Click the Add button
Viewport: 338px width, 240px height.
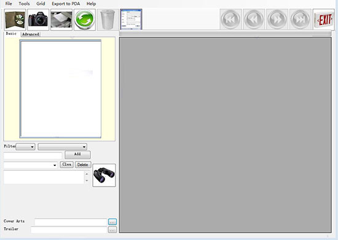tap(77, 154)
